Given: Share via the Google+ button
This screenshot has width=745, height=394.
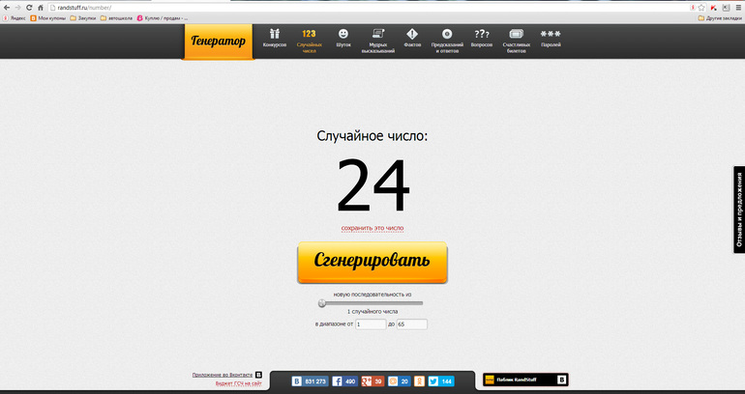Looking at the screenshot, I should (372, 381).
